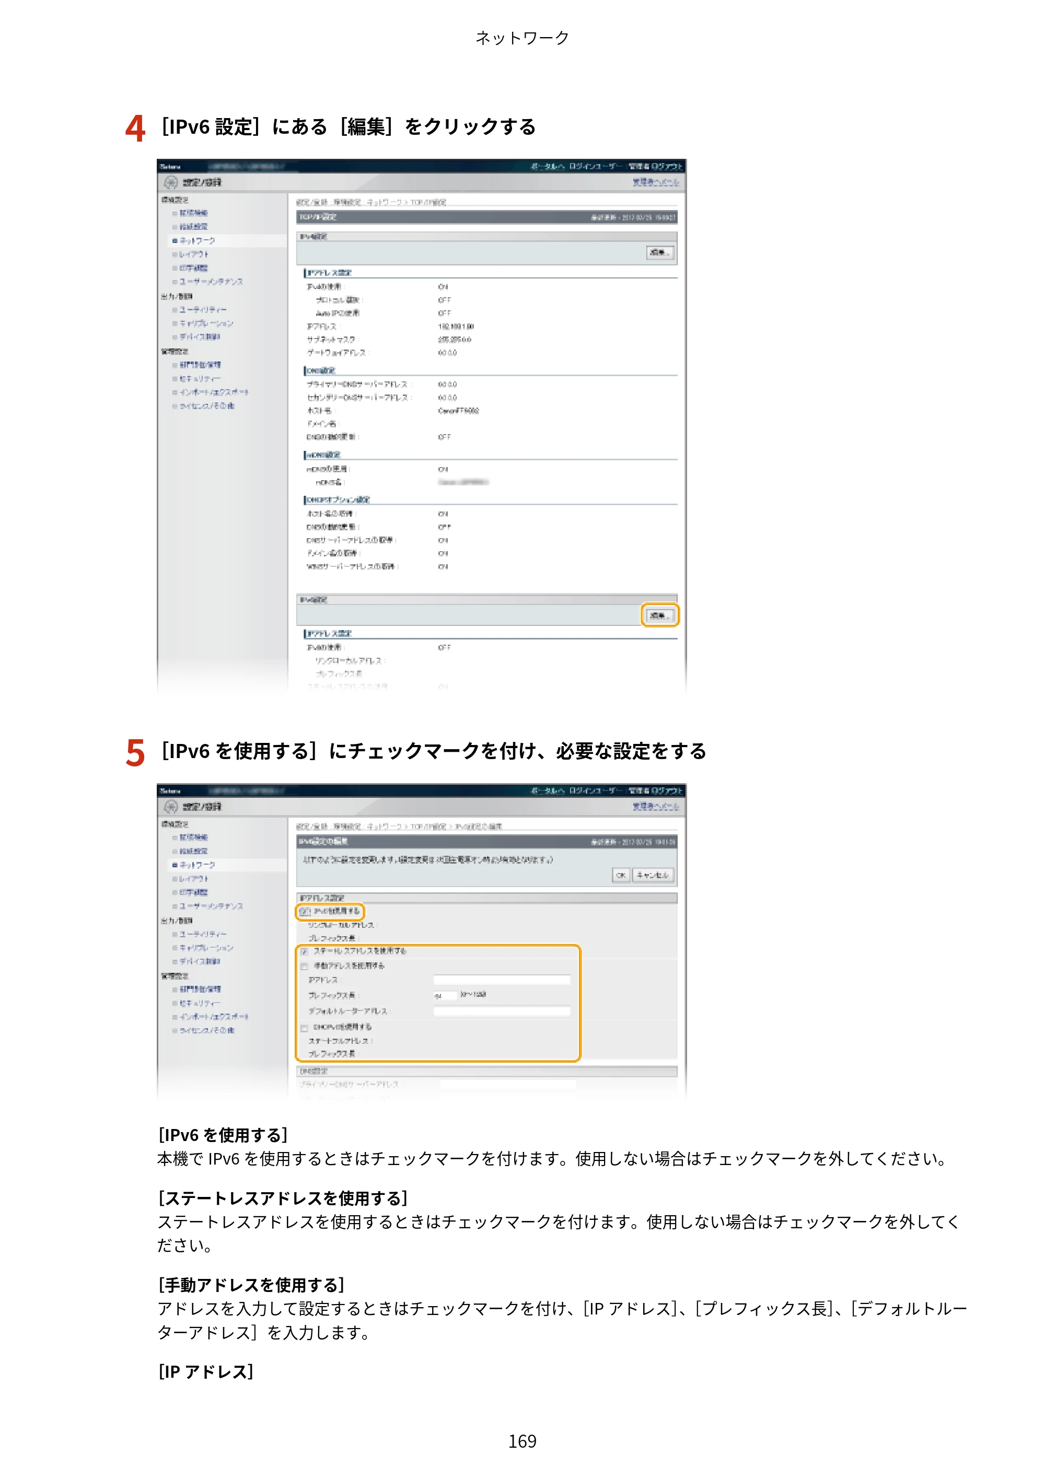The height and width of the screenshot is (1478, 1045).
Task: Check the DHCPv6 を使用する checkbox
Action: tap(305, 1028)
